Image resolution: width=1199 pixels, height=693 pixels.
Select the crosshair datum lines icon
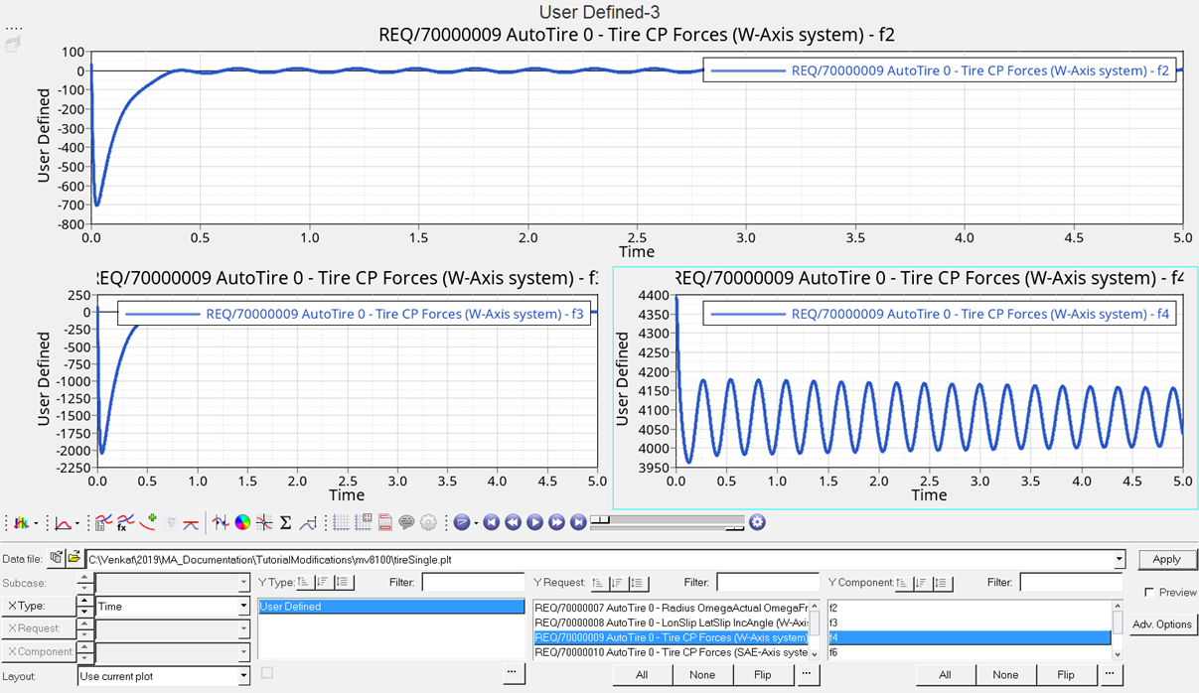(264, 522)
